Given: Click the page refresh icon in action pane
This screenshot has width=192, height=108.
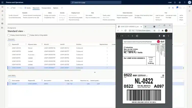Looking at the screenshot, I should click(180, 8).
